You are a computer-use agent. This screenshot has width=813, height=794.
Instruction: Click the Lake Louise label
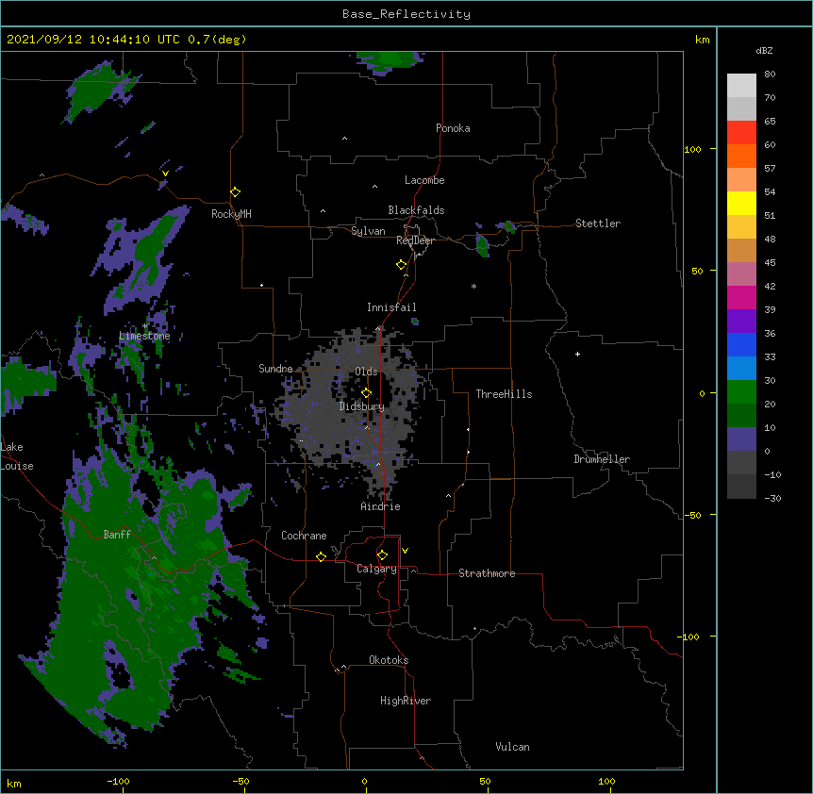pos(16,456)
